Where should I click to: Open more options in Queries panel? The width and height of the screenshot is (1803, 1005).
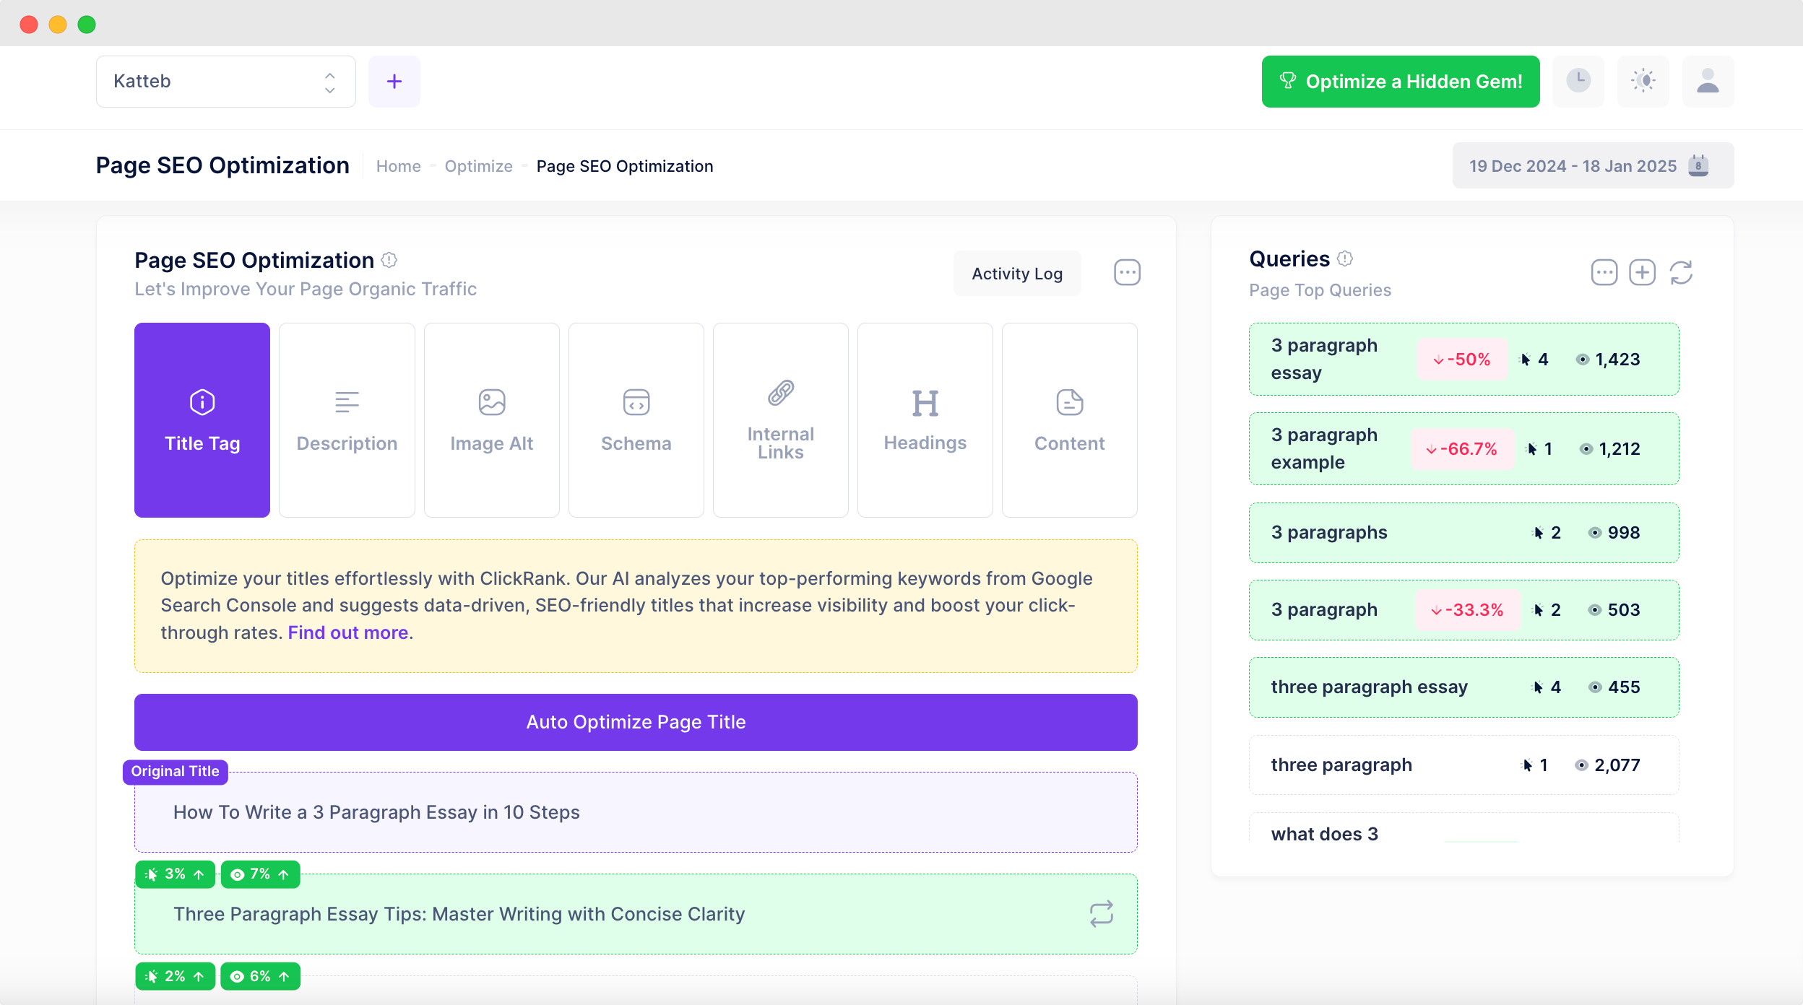pyautogui.click(x=1604, y=272)
